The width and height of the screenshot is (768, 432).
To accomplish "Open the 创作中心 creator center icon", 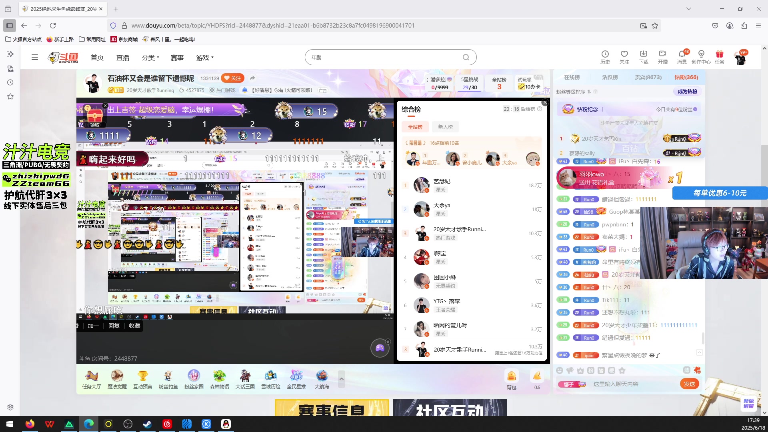I will pos(701,57).
